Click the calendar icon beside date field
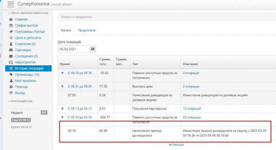 point(92,49)
